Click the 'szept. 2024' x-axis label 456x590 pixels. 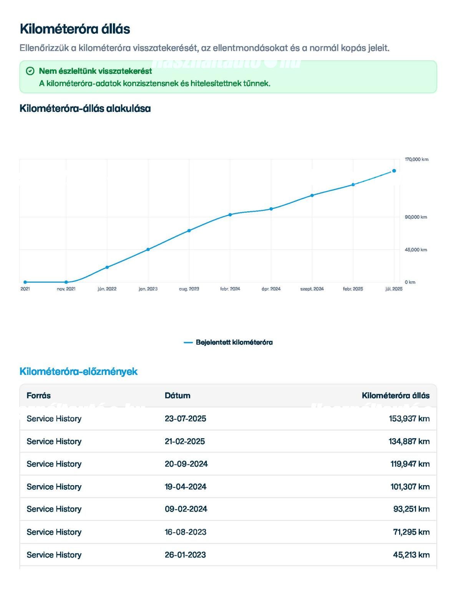tap(312, 289)
